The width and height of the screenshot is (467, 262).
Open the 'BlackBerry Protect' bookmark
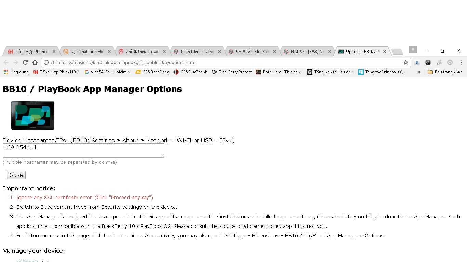point(232,72)
